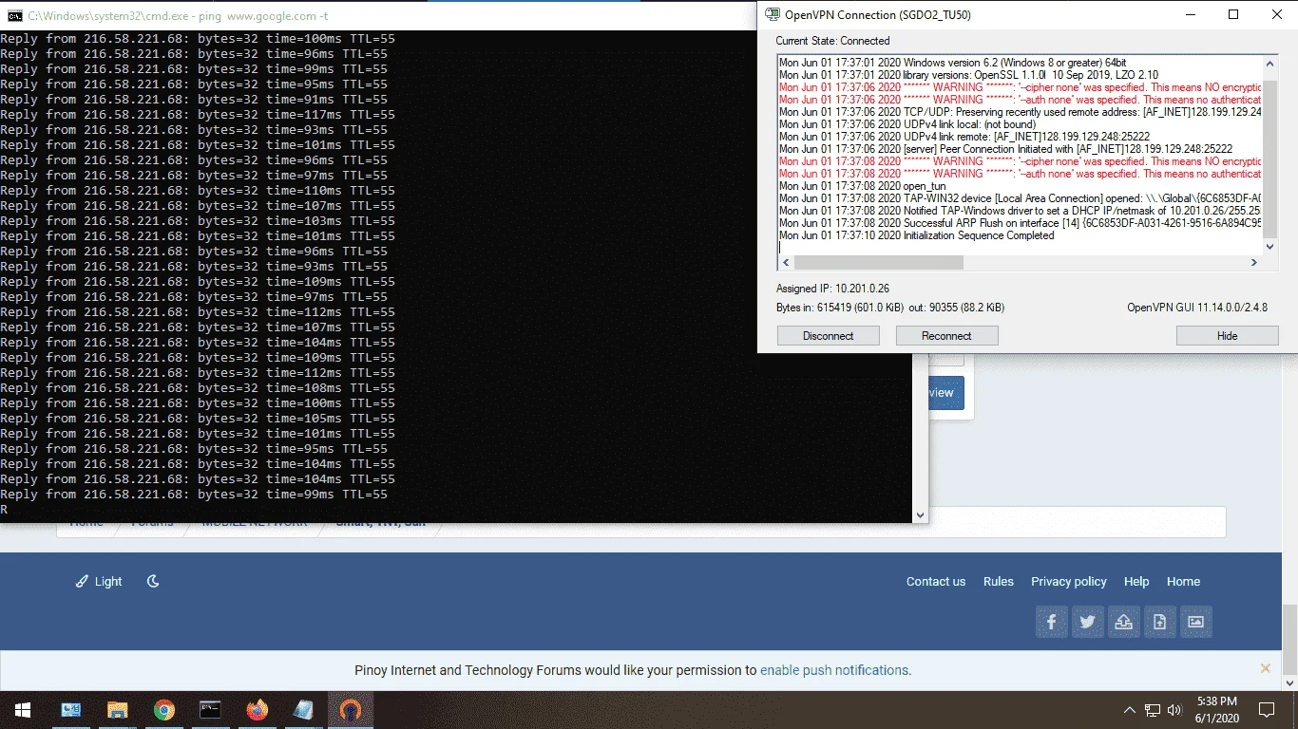
Task: Click the image icon in the forum footer
Action: 1196,622
